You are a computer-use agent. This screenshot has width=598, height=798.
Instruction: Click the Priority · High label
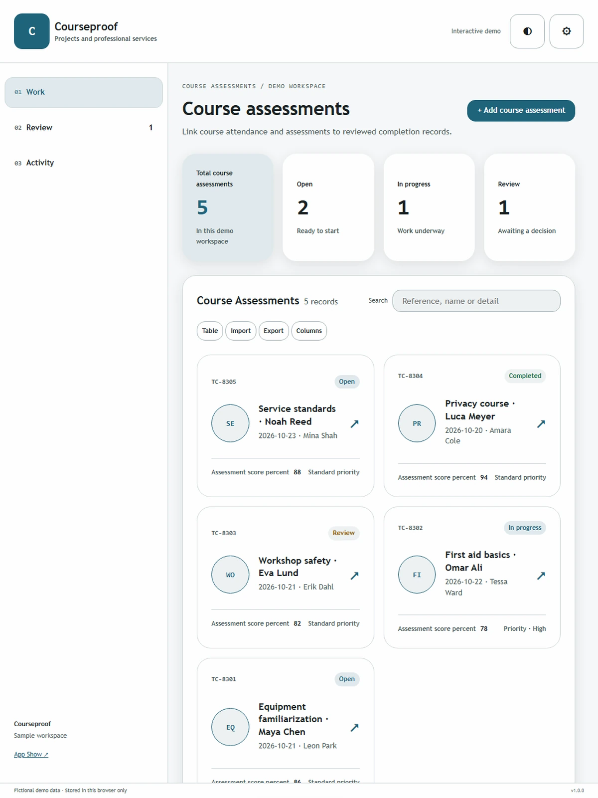(x=525, y=629)
